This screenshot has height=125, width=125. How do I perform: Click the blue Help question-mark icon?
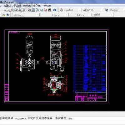[55, 10]
